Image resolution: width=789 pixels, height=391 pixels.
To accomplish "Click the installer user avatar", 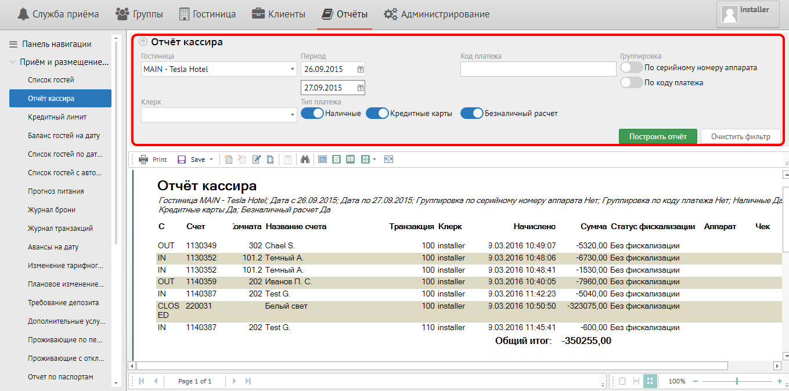I will tap(729, 15).
